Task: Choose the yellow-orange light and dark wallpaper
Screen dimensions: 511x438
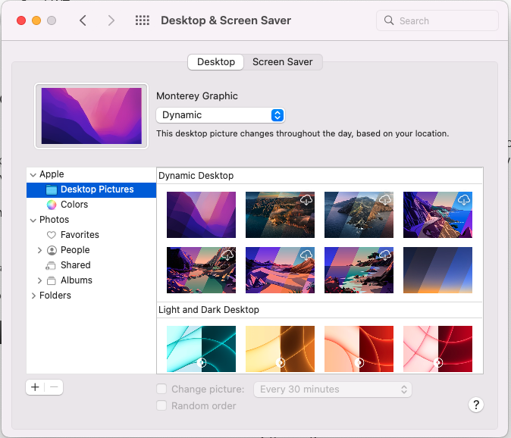Action: pos(280,349)
